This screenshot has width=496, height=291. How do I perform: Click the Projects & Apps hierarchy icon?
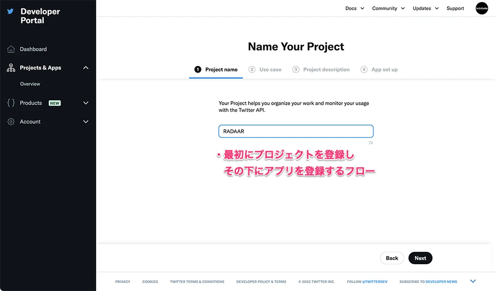point(11,68)
